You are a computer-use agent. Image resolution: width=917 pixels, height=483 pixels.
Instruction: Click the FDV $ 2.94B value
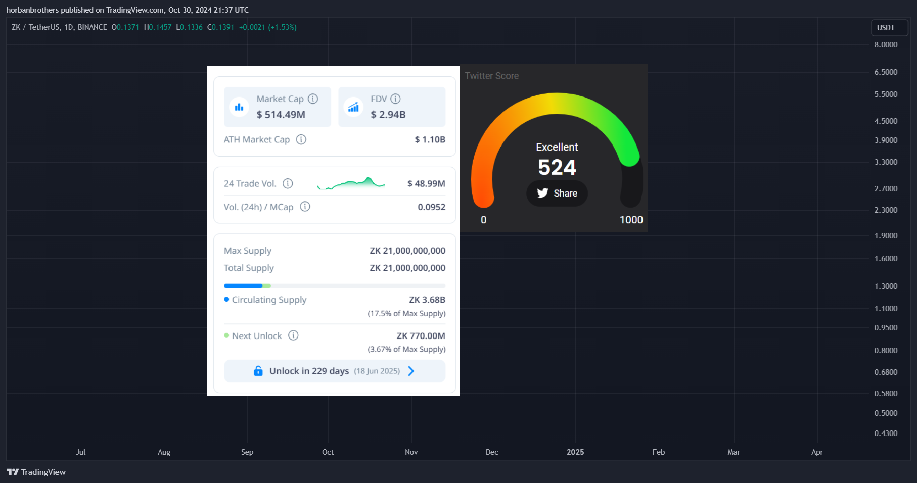(388, 115)
